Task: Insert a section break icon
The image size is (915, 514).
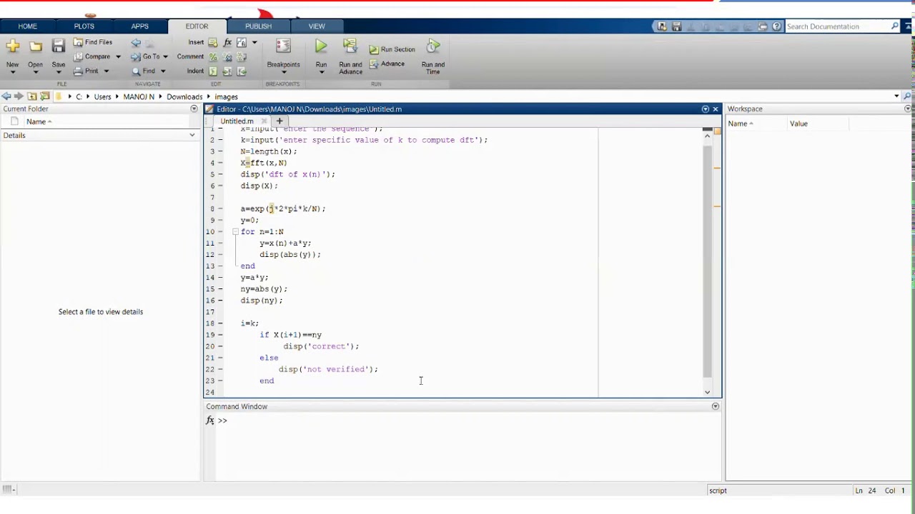Action: point(213,42)
